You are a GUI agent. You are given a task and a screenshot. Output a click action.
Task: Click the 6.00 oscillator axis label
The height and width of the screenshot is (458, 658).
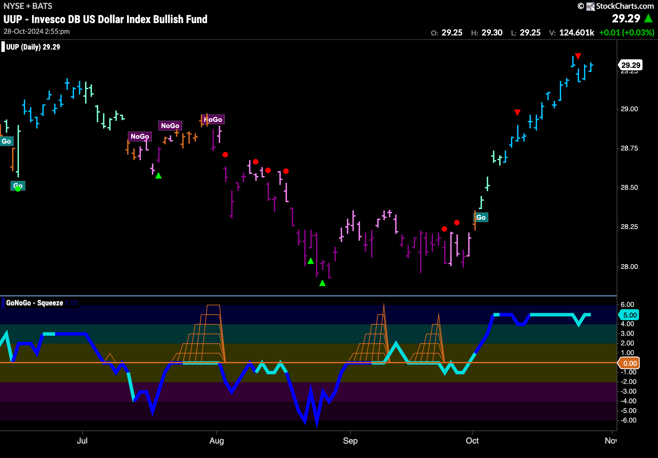(627, 305)
